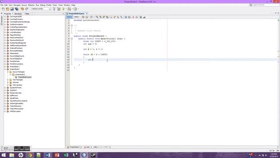Image resolution: width=280 pixels, height=158 pixels.
Task: Open the Tools menu
Action: [x=60, y=5]
